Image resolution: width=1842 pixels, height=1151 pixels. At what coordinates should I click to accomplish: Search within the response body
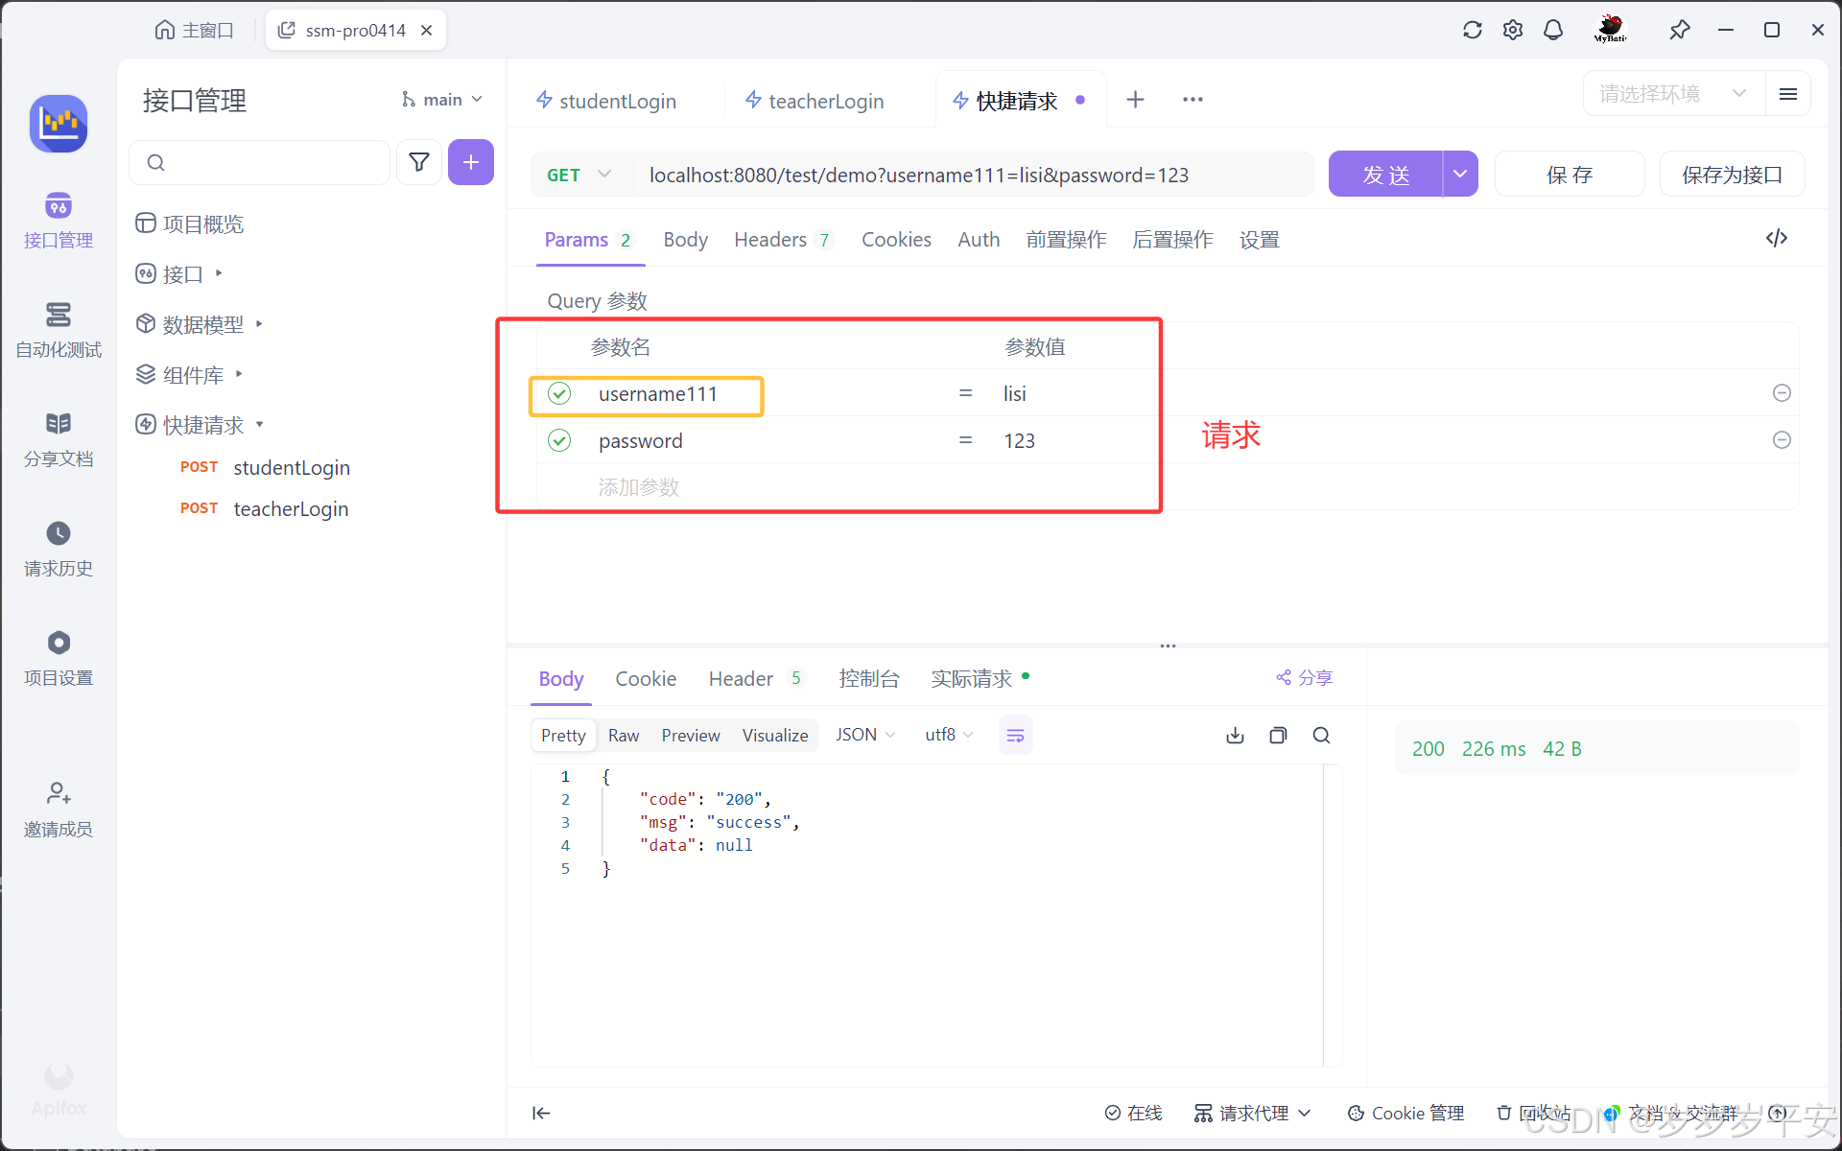1321,736
